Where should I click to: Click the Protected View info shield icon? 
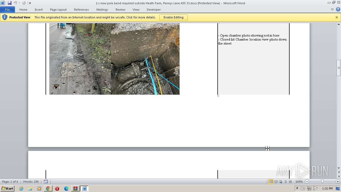tap(5, 17)
